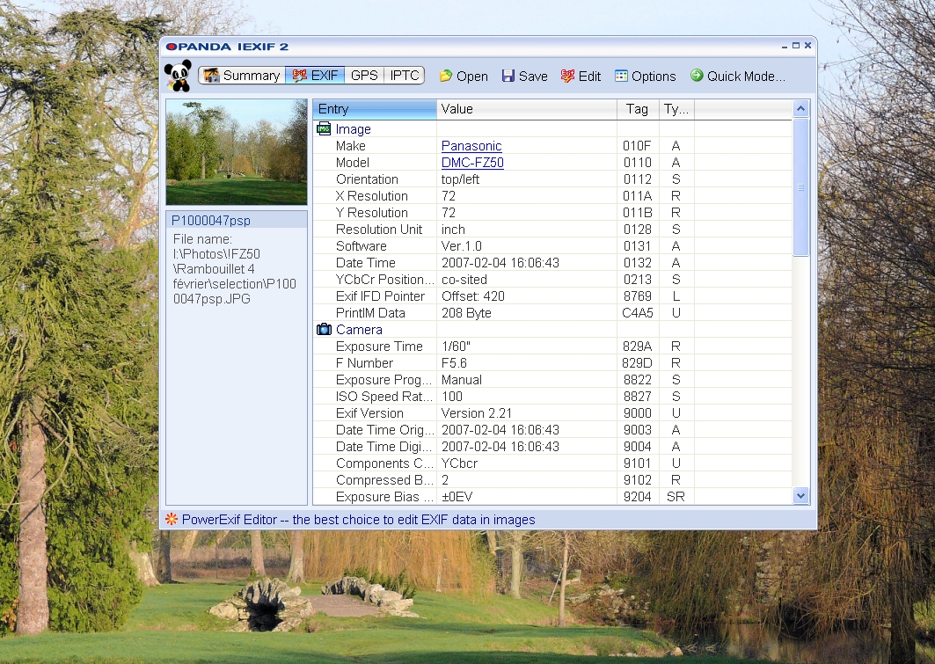The width and height of the screenshot is (935, 664).
Task: Click the PowerExif Editor promotional link
Action: point(358,520)
